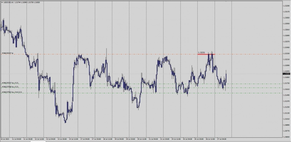Click the '1.3231' text label on the chart
This screenshot has height=142, width=291.
click(x=202, y=53)
